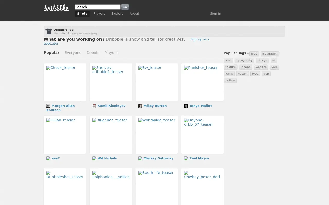Click Paul Mayne's avatar icon

coord(186,158)
